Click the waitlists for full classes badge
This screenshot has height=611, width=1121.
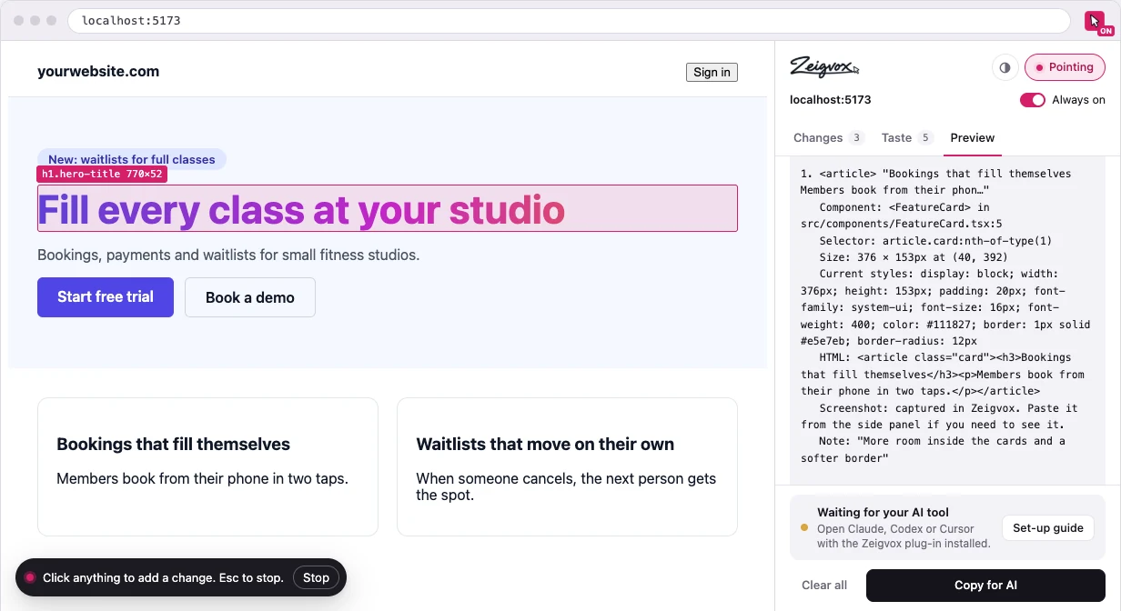132,159
